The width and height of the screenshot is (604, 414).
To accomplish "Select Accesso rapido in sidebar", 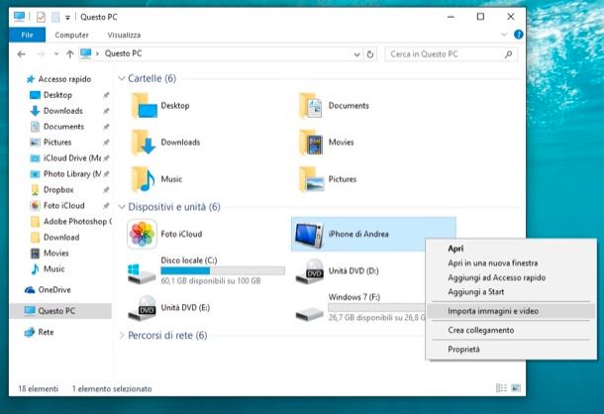I will tap(64, 79).
